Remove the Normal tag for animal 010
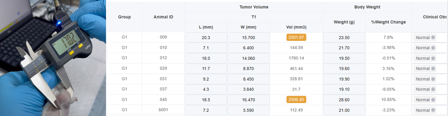Viewport: 448px width, 116px height. (x=433, y=48)
